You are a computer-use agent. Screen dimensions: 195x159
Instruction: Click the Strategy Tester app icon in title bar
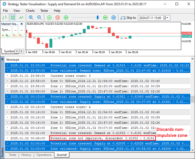(x=4, y=4)
